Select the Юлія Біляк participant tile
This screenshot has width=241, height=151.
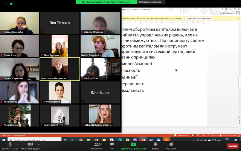pyautogui.click(x=100, y=92)
